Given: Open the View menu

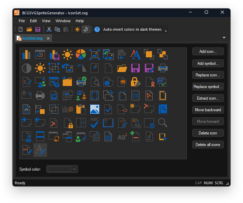Looking at the screenshot, I should tap(46, 21).
